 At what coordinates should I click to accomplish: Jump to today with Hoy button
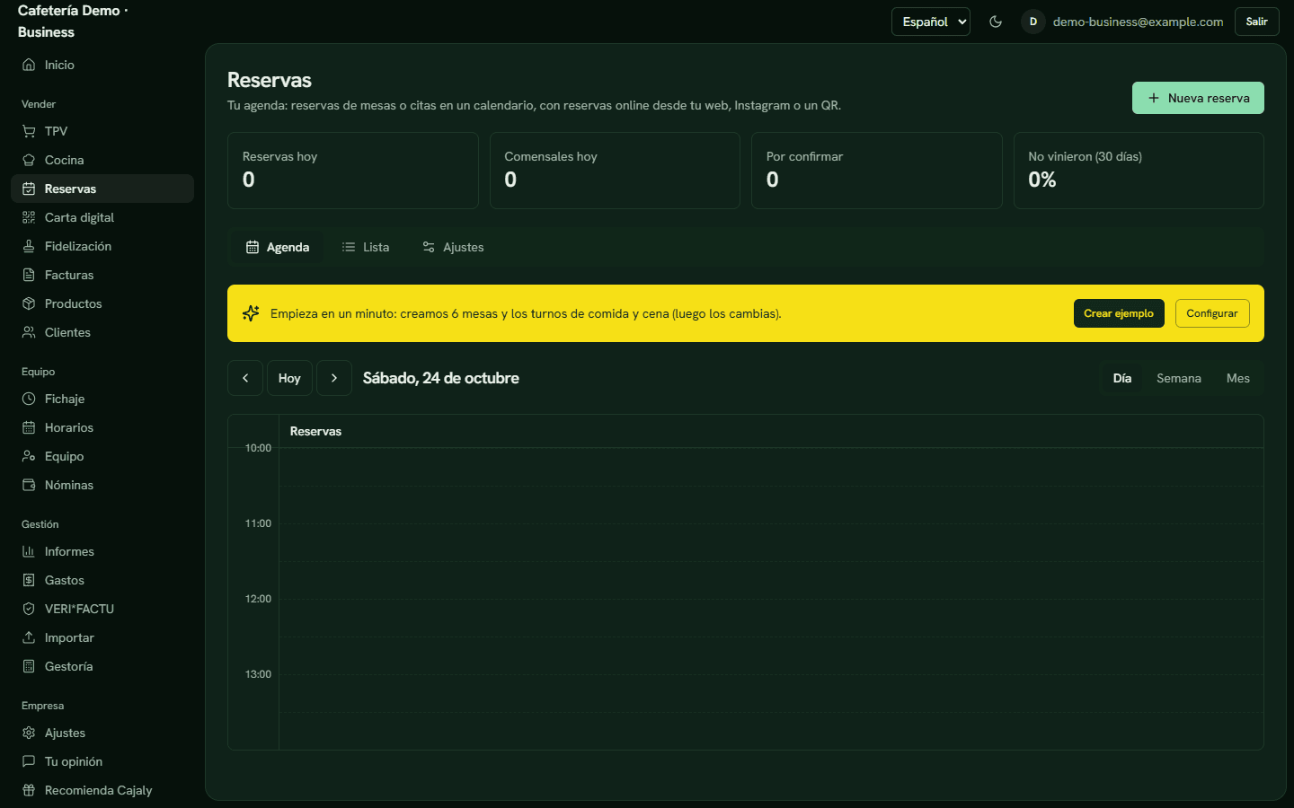point(289,378)
